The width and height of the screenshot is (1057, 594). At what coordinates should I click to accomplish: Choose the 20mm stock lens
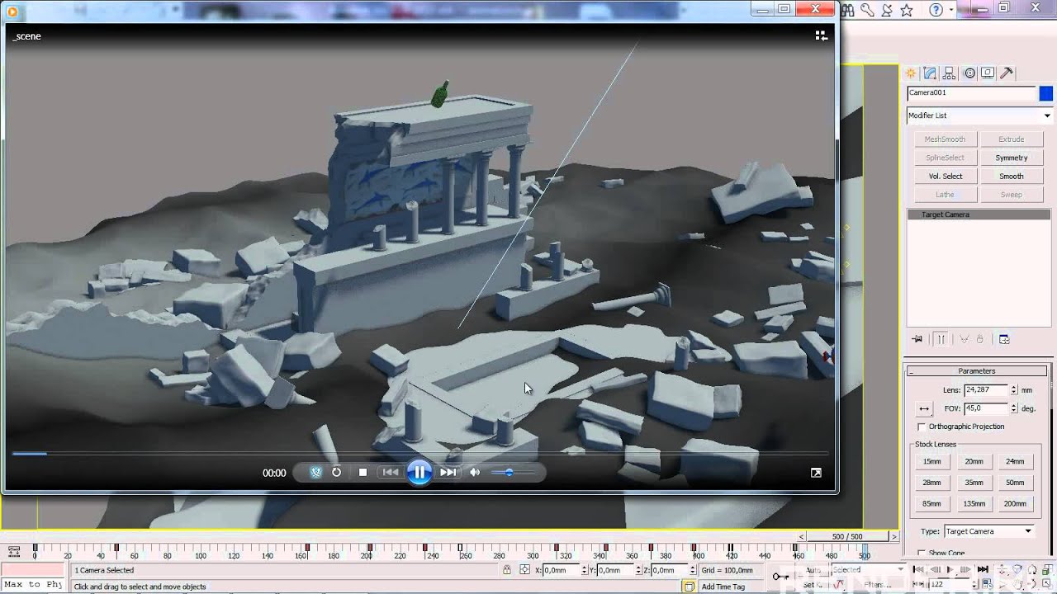click(x=974, y=462)
